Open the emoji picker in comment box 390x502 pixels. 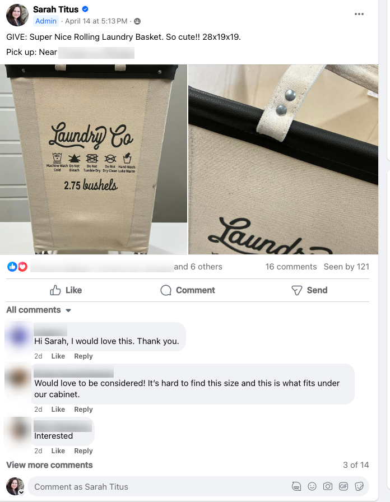[312, 486]
